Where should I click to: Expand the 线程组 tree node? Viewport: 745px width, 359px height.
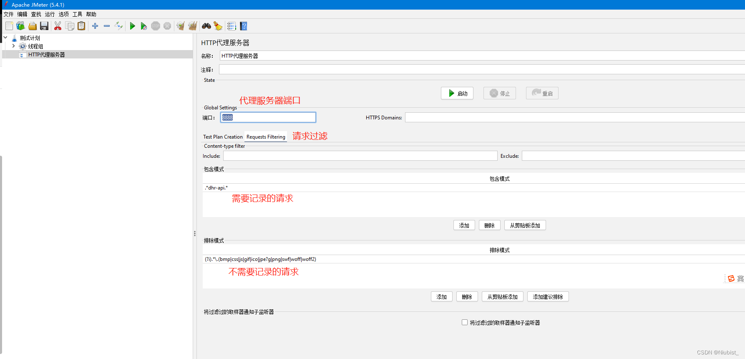point(13,46)
